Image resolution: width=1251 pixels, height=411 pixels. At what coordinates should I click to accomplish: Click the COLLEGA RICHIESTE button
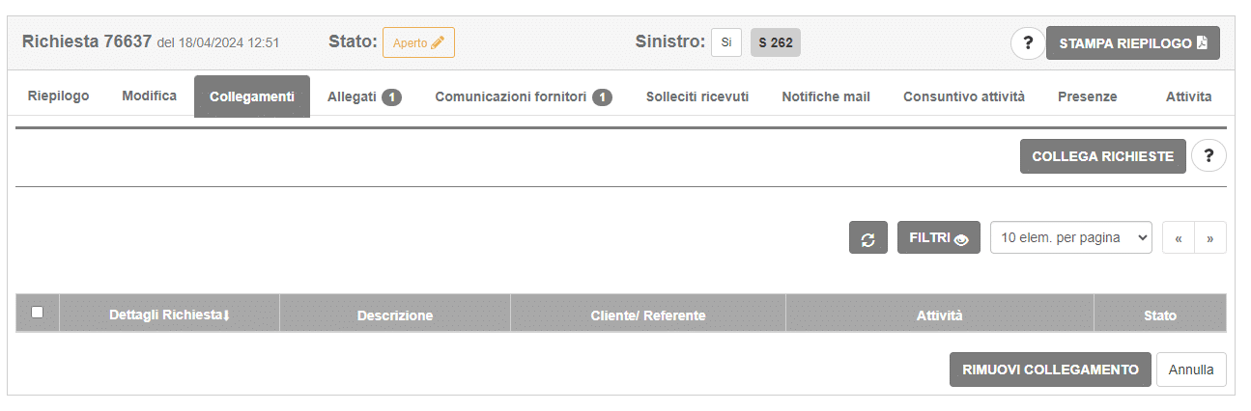[1102, 156]
